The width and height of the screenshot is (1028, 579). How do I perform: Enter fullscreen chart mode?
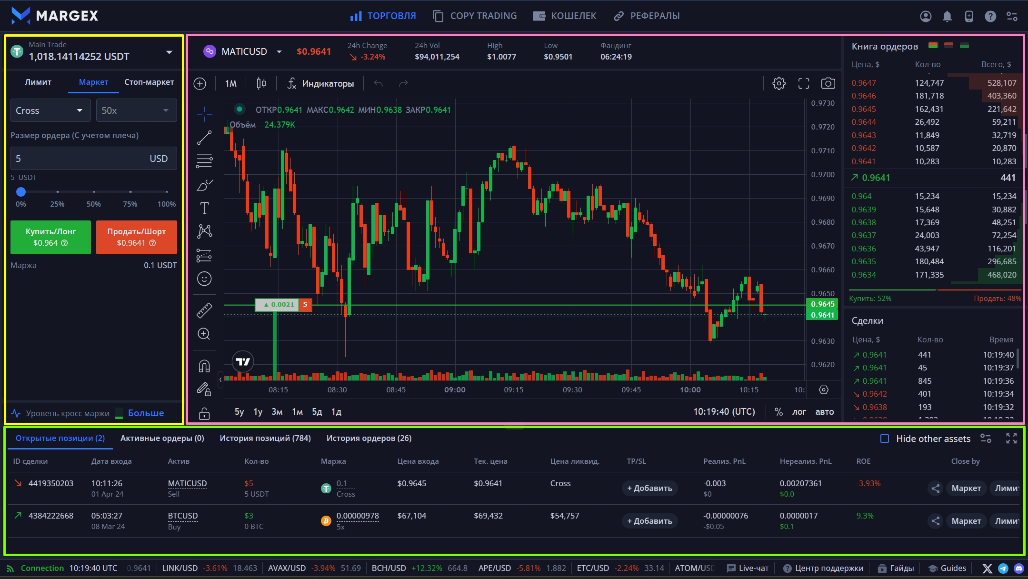coord(804,83)
